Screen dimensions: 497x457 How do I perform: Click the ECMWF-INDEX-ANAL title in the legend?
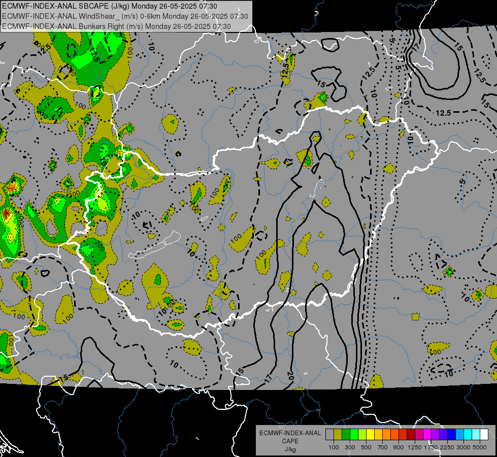tap(290, 433)
